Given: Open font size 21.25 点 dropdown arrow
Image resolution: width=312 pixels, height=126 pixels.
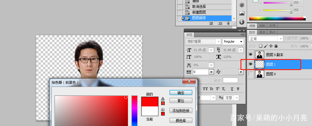Looking at the screenshot, I should (211, 50).
